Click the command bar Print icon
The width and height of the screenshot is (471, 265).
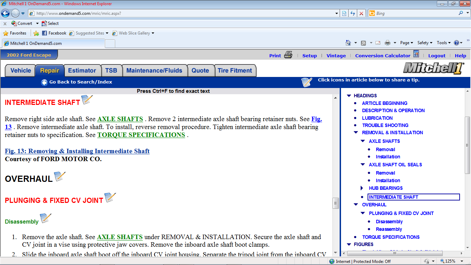pyautogui.click(x=388, y=43)
